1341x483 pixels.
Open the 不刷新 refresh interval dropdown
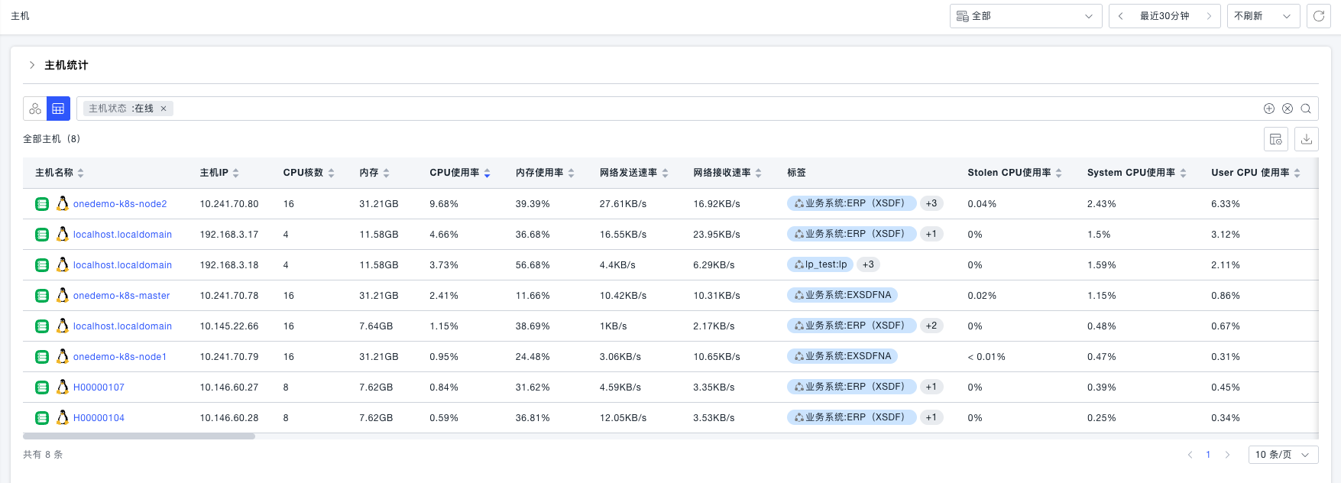click(1262, 16)
